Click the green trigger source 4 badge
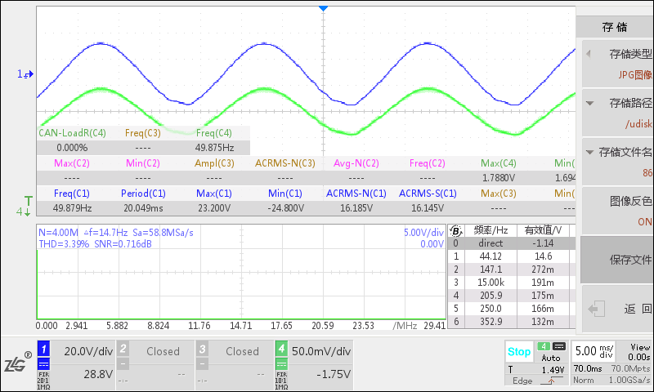Image resolution: width=654 pixels, height=392 pixels. [x=544, y=346]
